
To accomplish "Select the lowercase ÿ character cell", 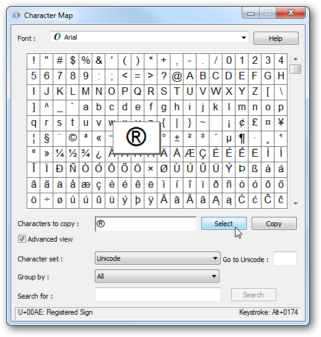I will (151, 200).
